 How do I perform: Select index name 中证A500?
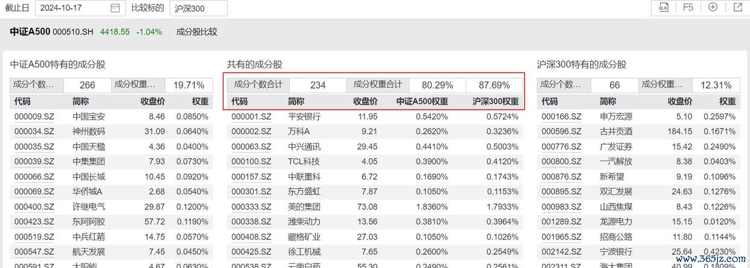30,32
